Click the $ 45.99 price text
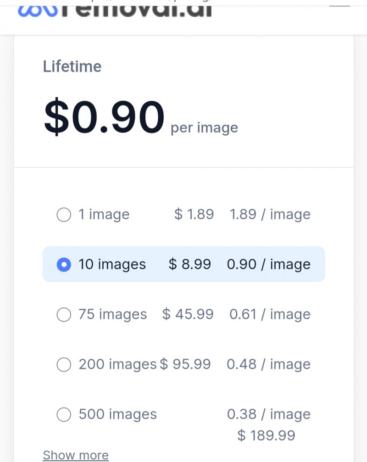Screen dimensions: 367x462 tap(188, 314)
